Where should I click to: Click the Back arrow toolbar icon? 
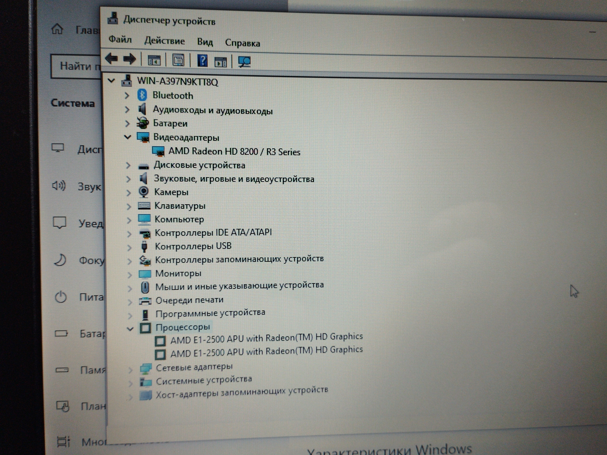111,58
